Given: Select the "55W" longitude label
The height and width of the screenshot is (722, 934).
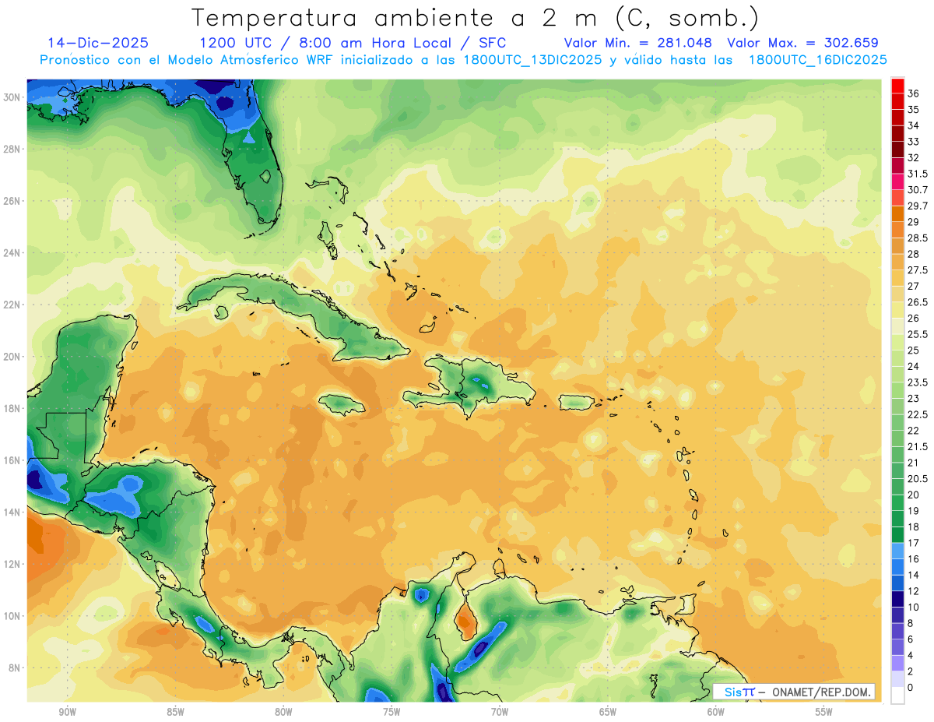Looking at the screenshot, I should point(824,712).
